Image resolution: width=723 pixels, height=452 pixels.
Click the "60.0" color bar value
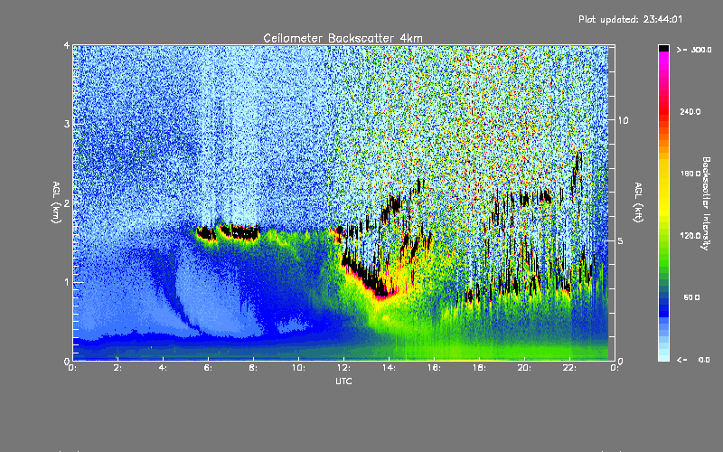point(691,297)
